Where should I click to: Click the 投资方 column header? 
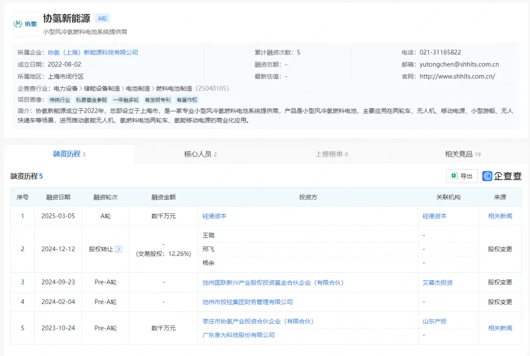point(308,197)
